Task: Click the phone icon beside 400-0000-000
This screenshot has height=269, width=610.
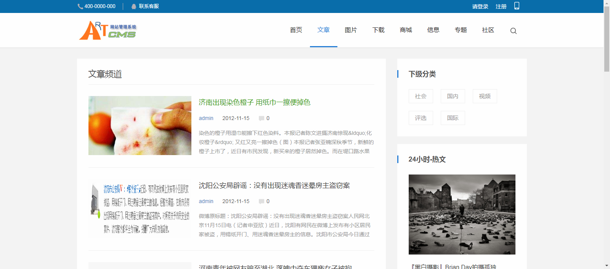Action: [x=80, y=6]
